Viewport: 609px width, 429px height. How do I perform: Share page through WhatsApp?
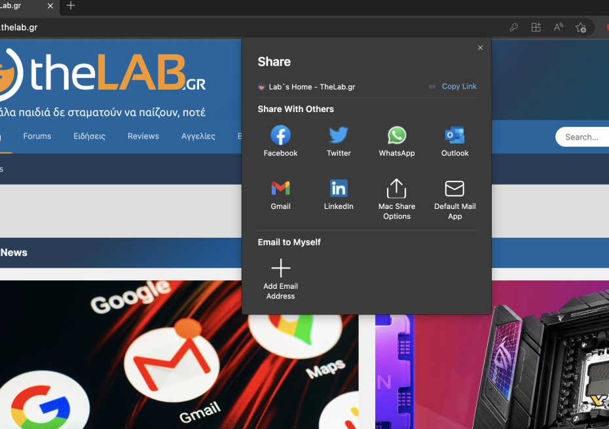pyautogui.click(x=397, y=141)
